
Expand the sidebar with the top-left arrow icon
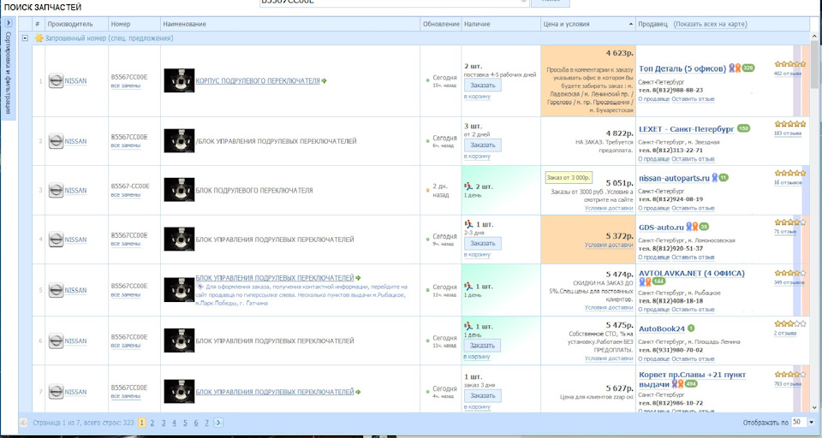click(x=9, y=23)
